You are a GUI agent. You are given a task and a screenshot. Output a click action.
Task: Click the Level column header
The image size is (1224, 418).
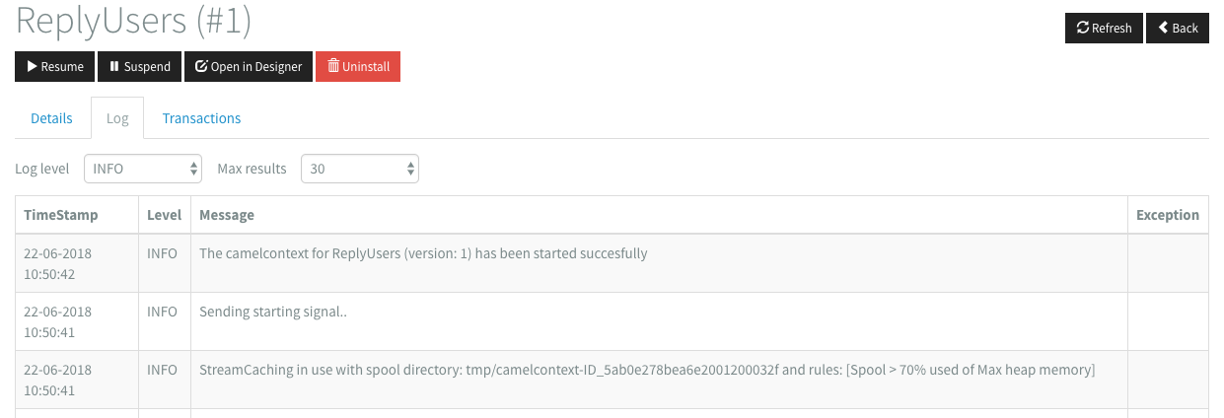coord(164,215)
